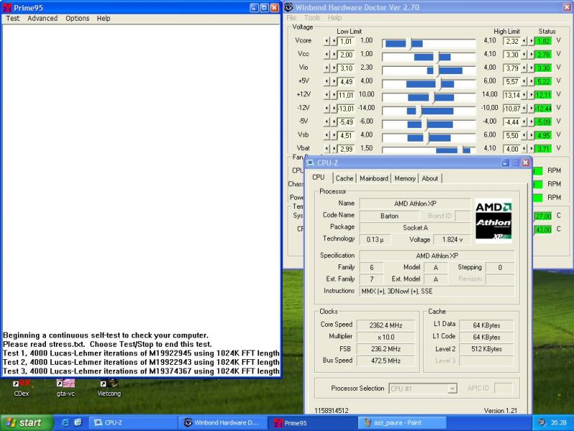Click the Prime95 title bar icon
Viewport: 574px width, 431px height.
tap(7, 8)
